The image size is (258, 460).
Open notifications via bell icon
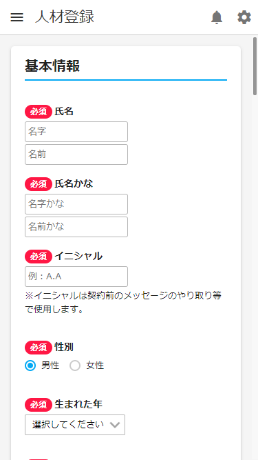point(217,17)
